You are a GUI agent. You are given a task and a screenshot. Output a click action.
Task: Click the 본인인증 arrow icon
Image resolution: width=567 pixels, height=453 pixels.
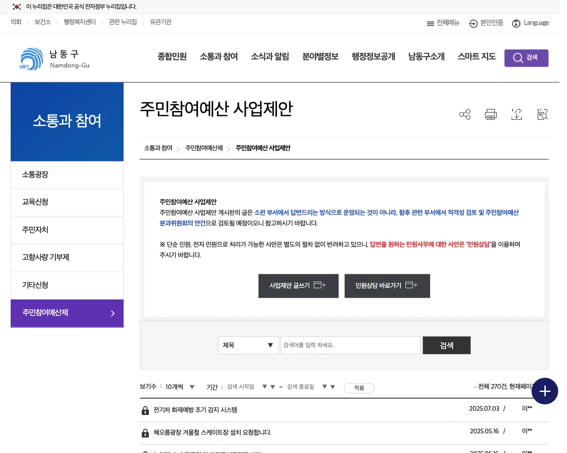coord(473,23)
